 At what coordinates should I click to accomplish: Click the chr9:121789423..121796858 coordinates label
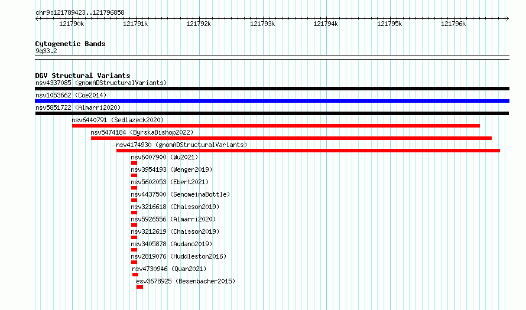coord(80,12)
